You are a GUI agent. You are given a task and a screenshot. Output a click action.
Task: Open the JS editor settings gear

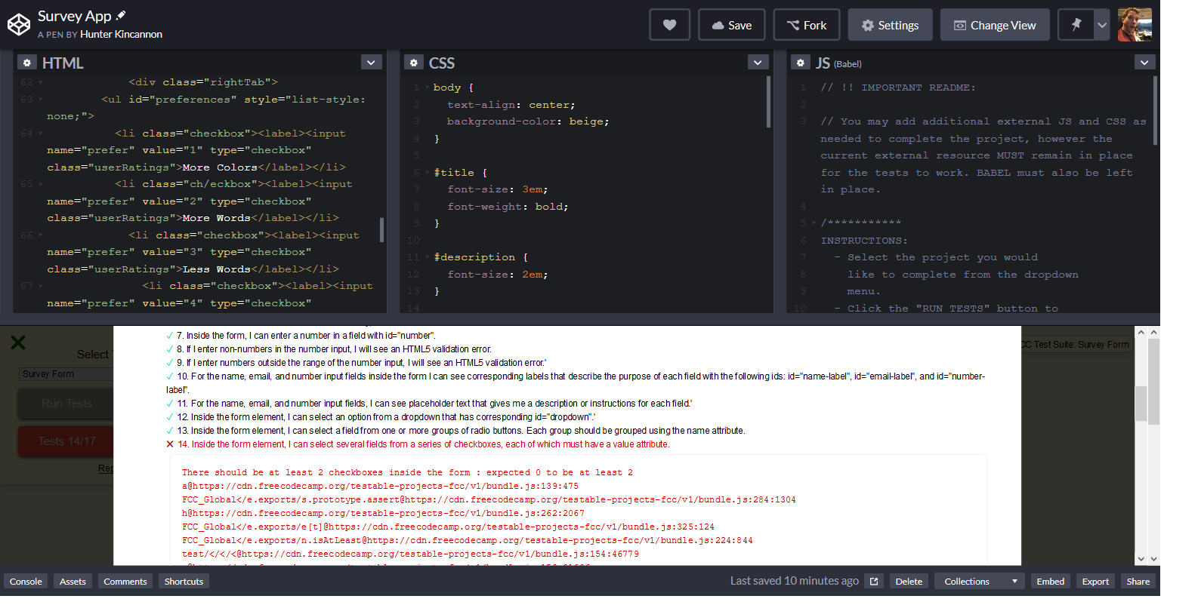coord(800,63)
